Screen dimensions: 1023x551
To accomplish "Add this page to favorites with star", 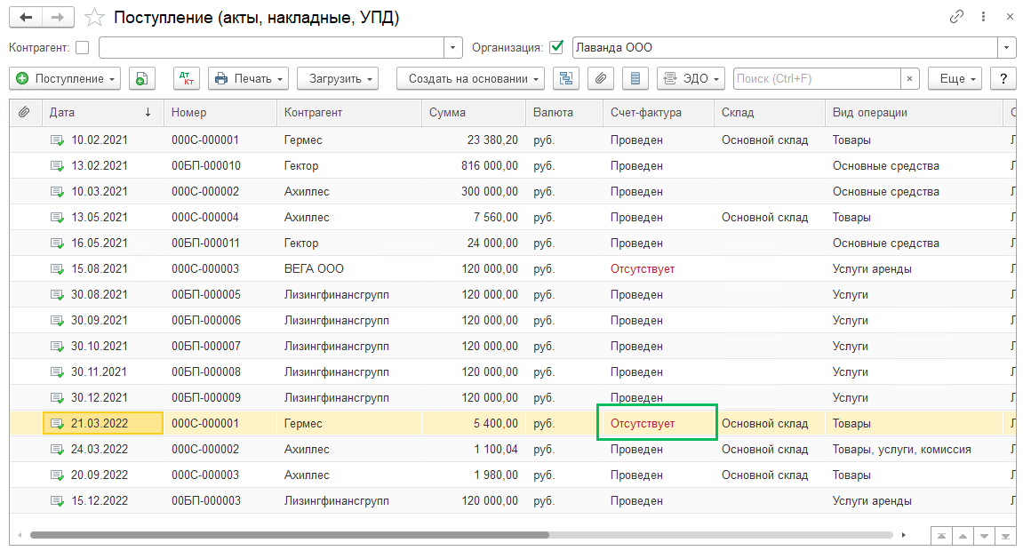I will pyautogui.click(x=94, y=18).
